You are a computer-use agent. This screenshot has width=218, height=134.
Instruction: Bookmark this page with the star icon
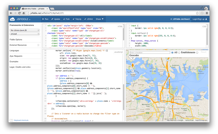pyautogui.click(x=197, y=13)
